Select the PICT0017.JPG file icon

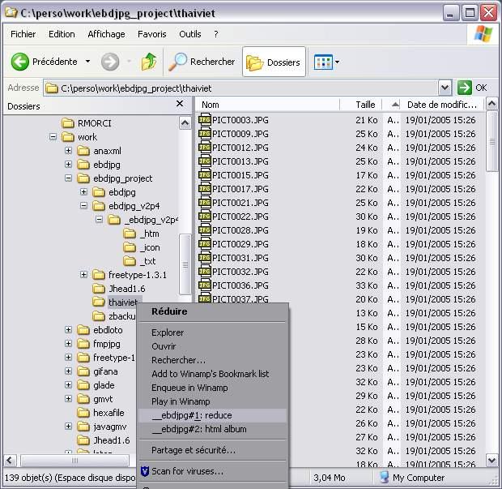[x=205, y=189]
